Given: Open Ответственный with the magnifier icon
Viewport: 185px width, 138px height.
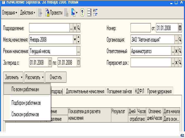Looking at the screenshot, I should pyautogui.click(x=180, y=51).
